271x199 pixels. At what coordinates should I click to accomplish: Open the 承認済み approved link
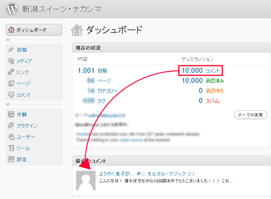[215, 81]
